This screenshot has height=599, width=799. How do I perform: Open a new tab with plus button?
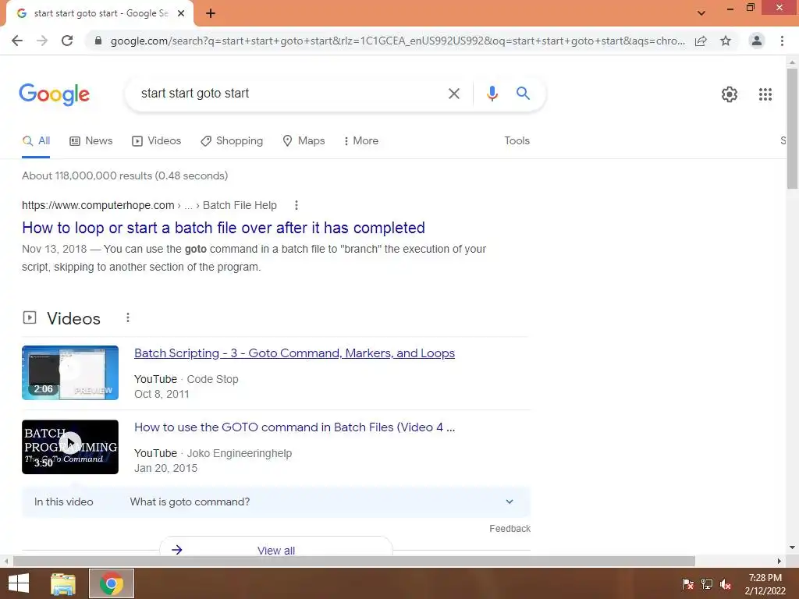point(211,13)
